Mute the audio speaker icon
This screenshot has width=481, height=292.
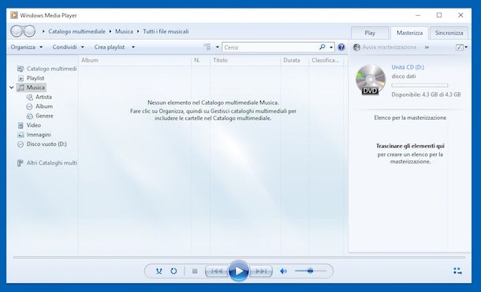[283, 271]
